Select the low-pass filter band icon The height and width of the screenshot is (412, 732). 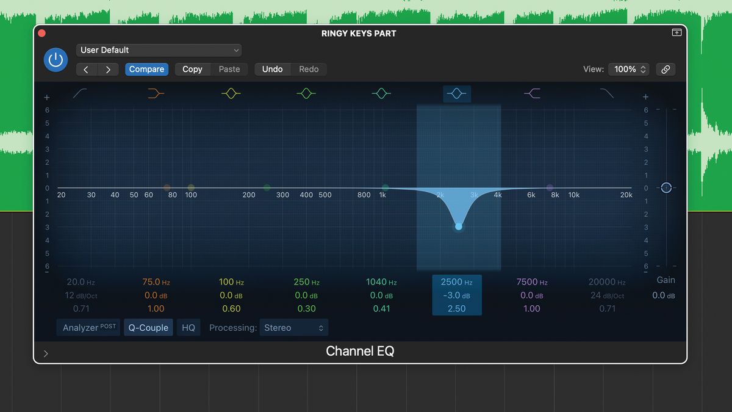point(607,93)
